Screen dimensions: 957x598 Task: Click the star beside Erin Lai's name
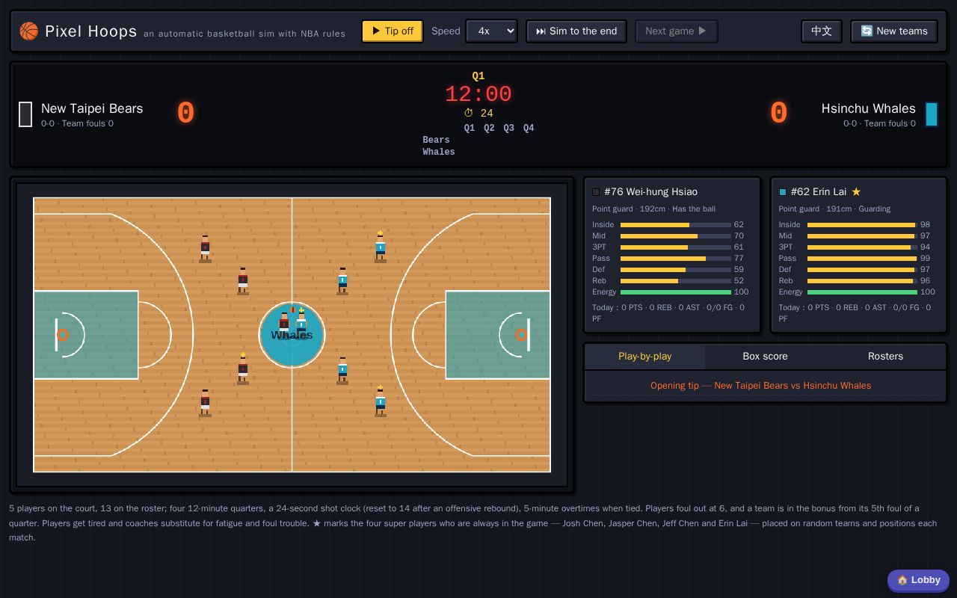[856, 192]
